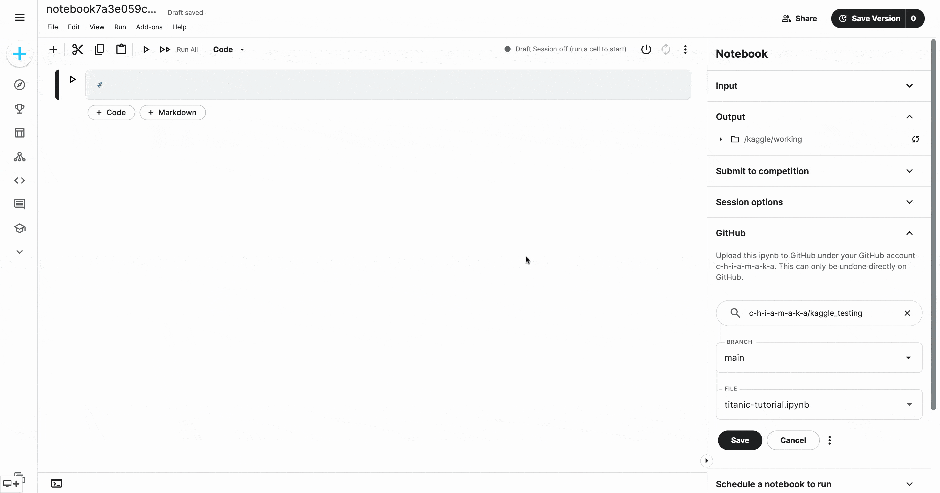Toggle the session power button
Screen dimensions: 940x493
[x=646, y=49]
